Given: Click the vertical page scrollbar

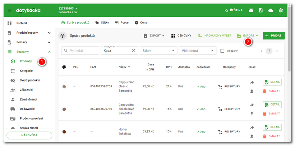Looking at the screenshot, I should (289, 39).
